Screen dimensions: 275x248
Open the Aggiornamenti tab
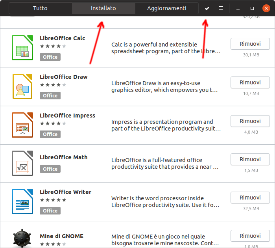coord(166,8)
